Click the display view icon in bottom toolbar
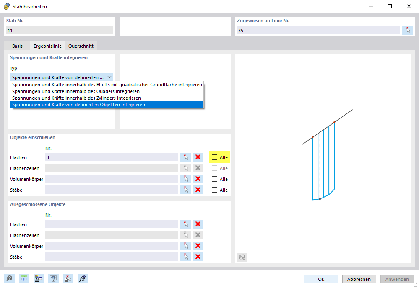Screen dimensions: 419x288 pos(53,279)
